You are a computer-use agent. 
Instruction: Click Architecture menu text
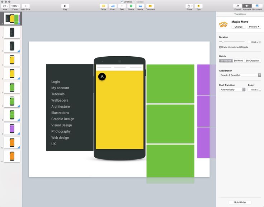pos(61,107)
